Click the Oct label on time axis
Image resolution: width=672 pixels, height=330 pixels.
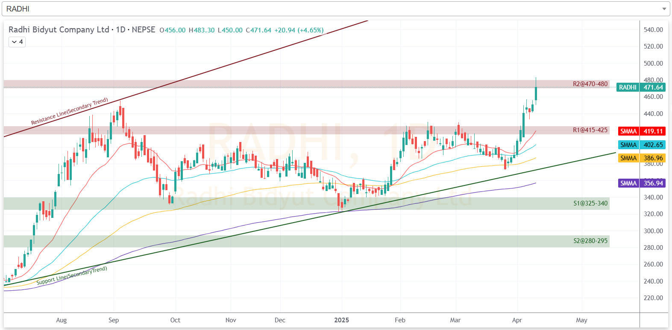(x=175, y=320)
